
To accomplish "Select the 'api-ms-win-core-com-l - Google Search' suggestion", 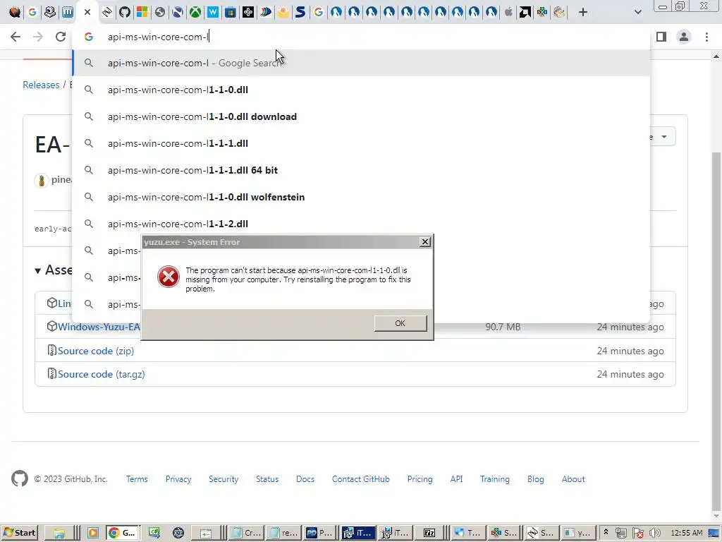I will coord(361,63).
